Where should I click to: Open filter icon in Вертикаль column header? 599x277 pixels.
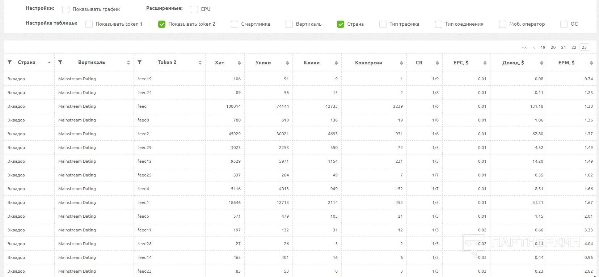pyautogui.click(x=60, y=63)
